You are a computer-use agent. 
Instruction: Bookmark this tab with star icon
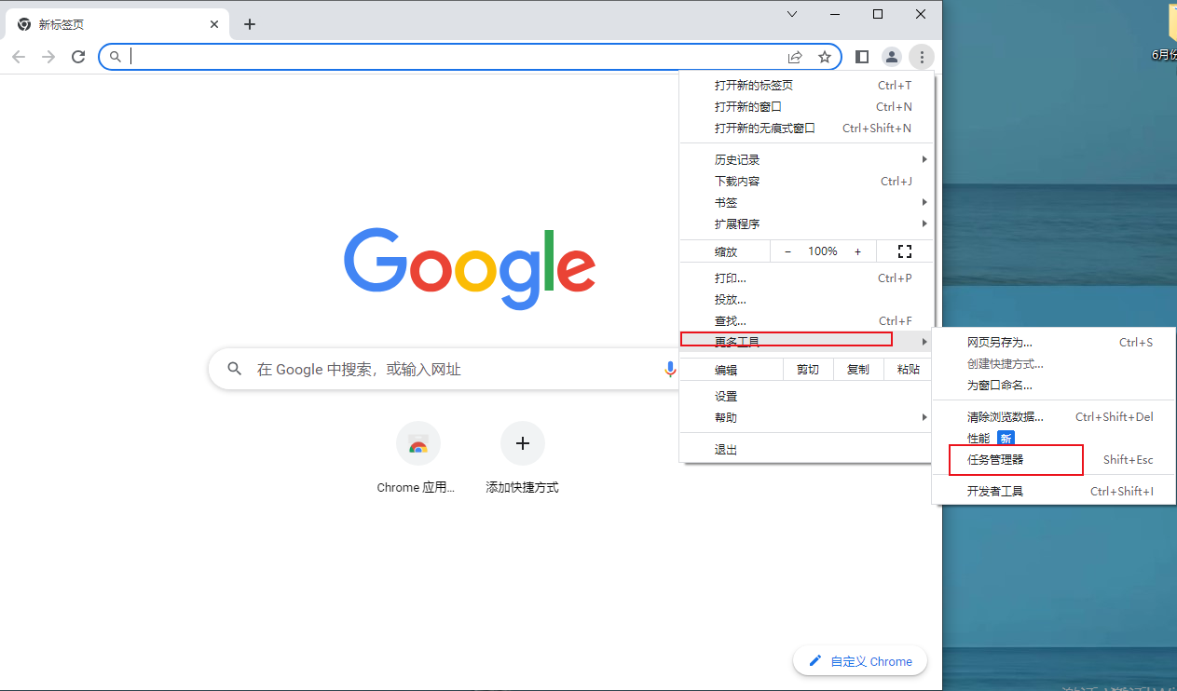tap(825, 57)
